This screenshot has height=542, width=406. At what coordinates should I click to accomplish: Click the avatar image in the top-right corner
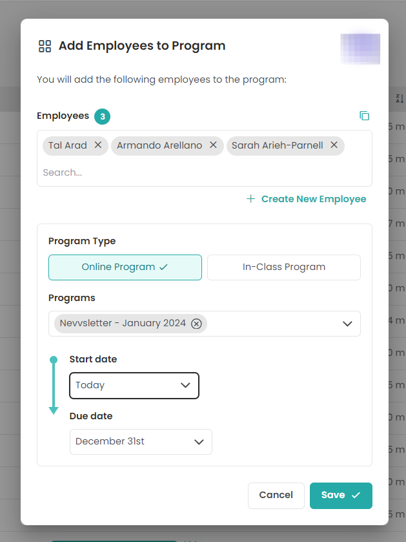[x=360, y=48]
